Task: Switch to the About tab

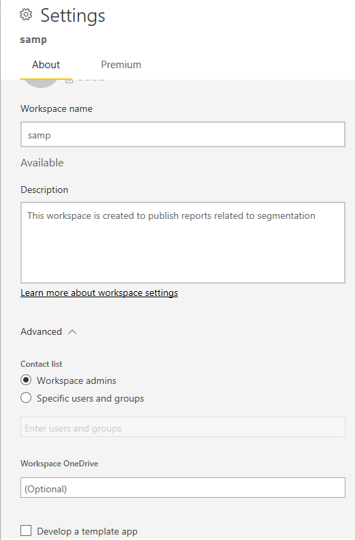Action: [x=46, y=65]
